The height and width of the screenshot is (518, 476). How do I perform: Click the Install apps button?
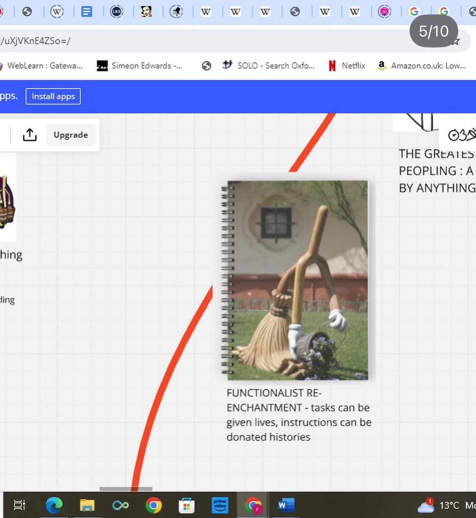53,96
